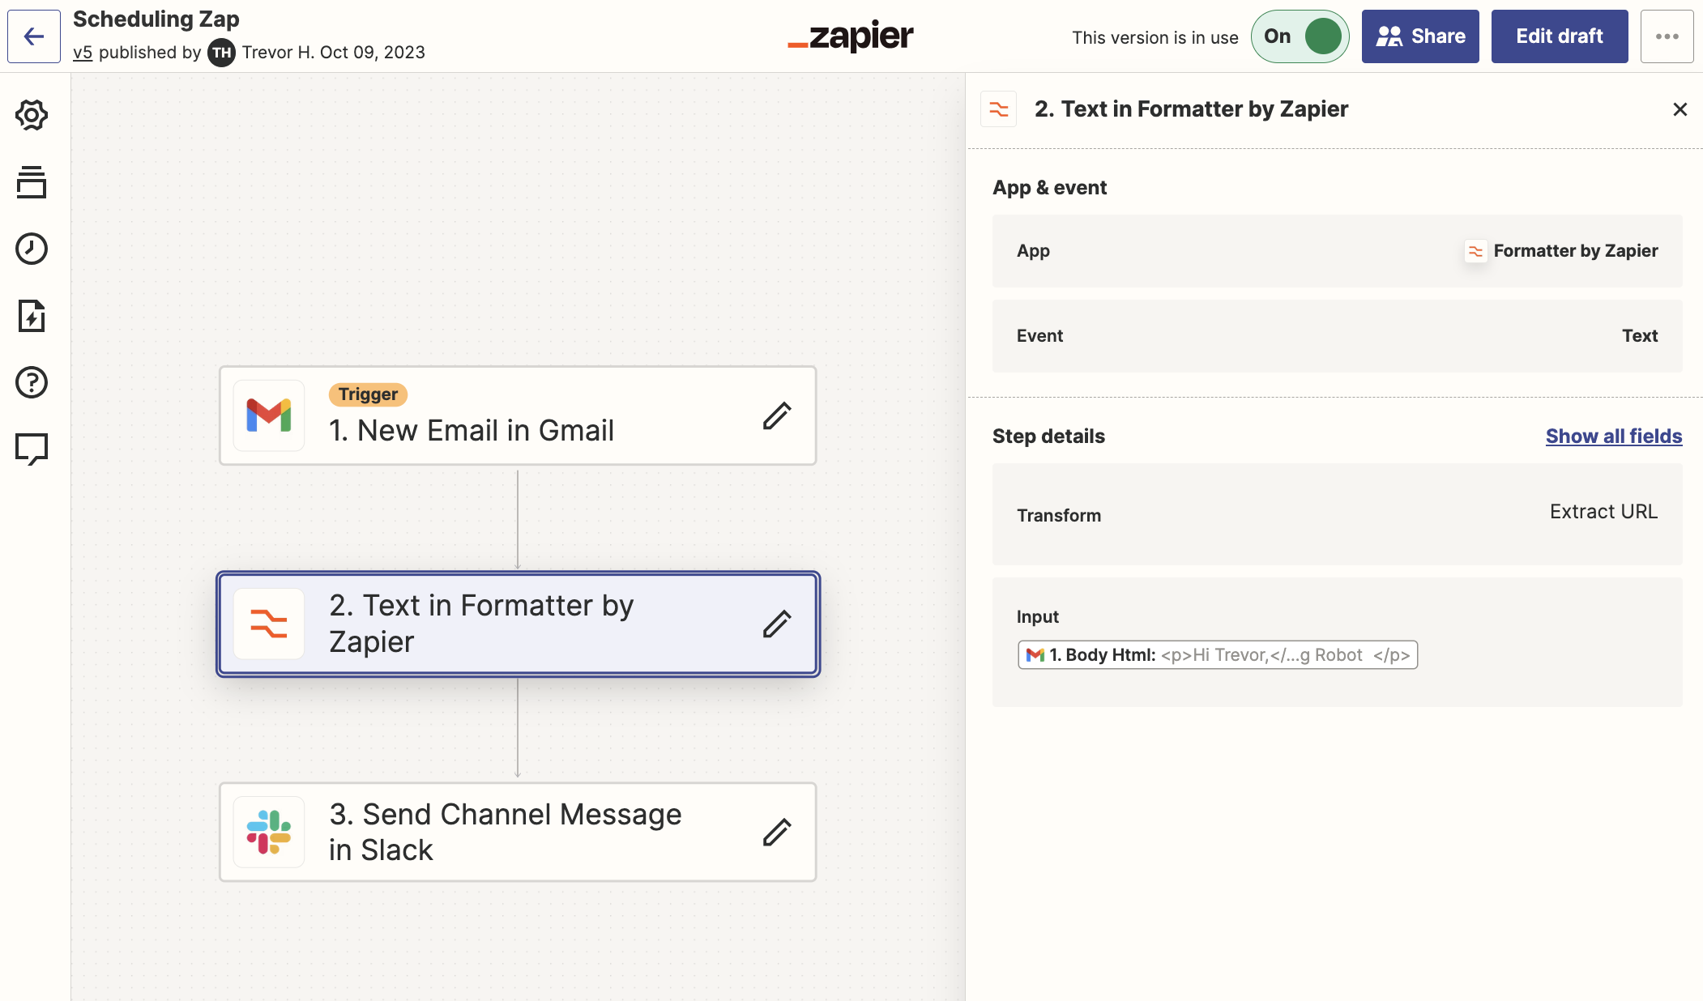The height and width of the screenshot is (1001, 1703).
Task: Edit the New Email in Gmail step
Action: pyautogui.click(x=777, y=415)
